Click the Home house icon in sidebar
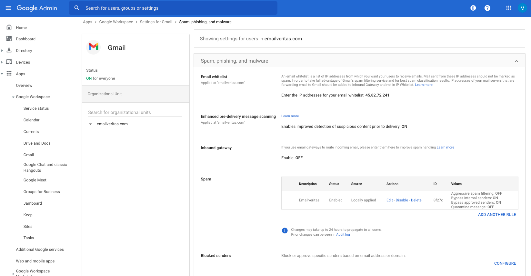The image size is (531, 276). (x=9, y=27)
